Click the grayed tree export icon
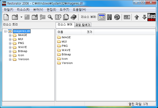Viewport: 158px width, 108px height. click(43, 17)
